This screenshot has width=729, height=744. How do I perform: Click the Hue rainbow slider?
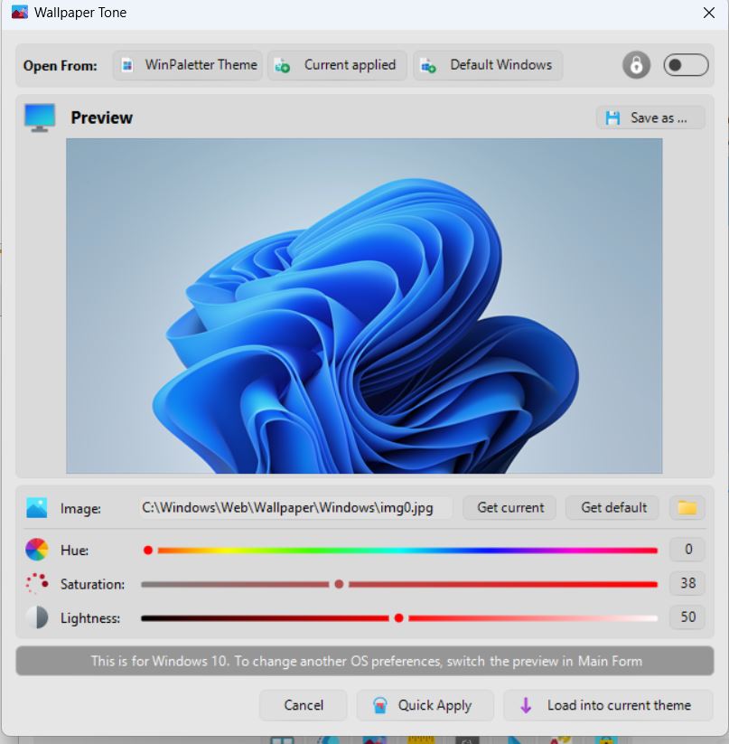pos(399,551)
